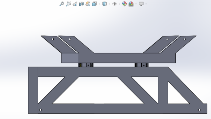The image size is (211, 119).
Task: Expand the Display Style dropdown arrow
Action: (109, 4)
